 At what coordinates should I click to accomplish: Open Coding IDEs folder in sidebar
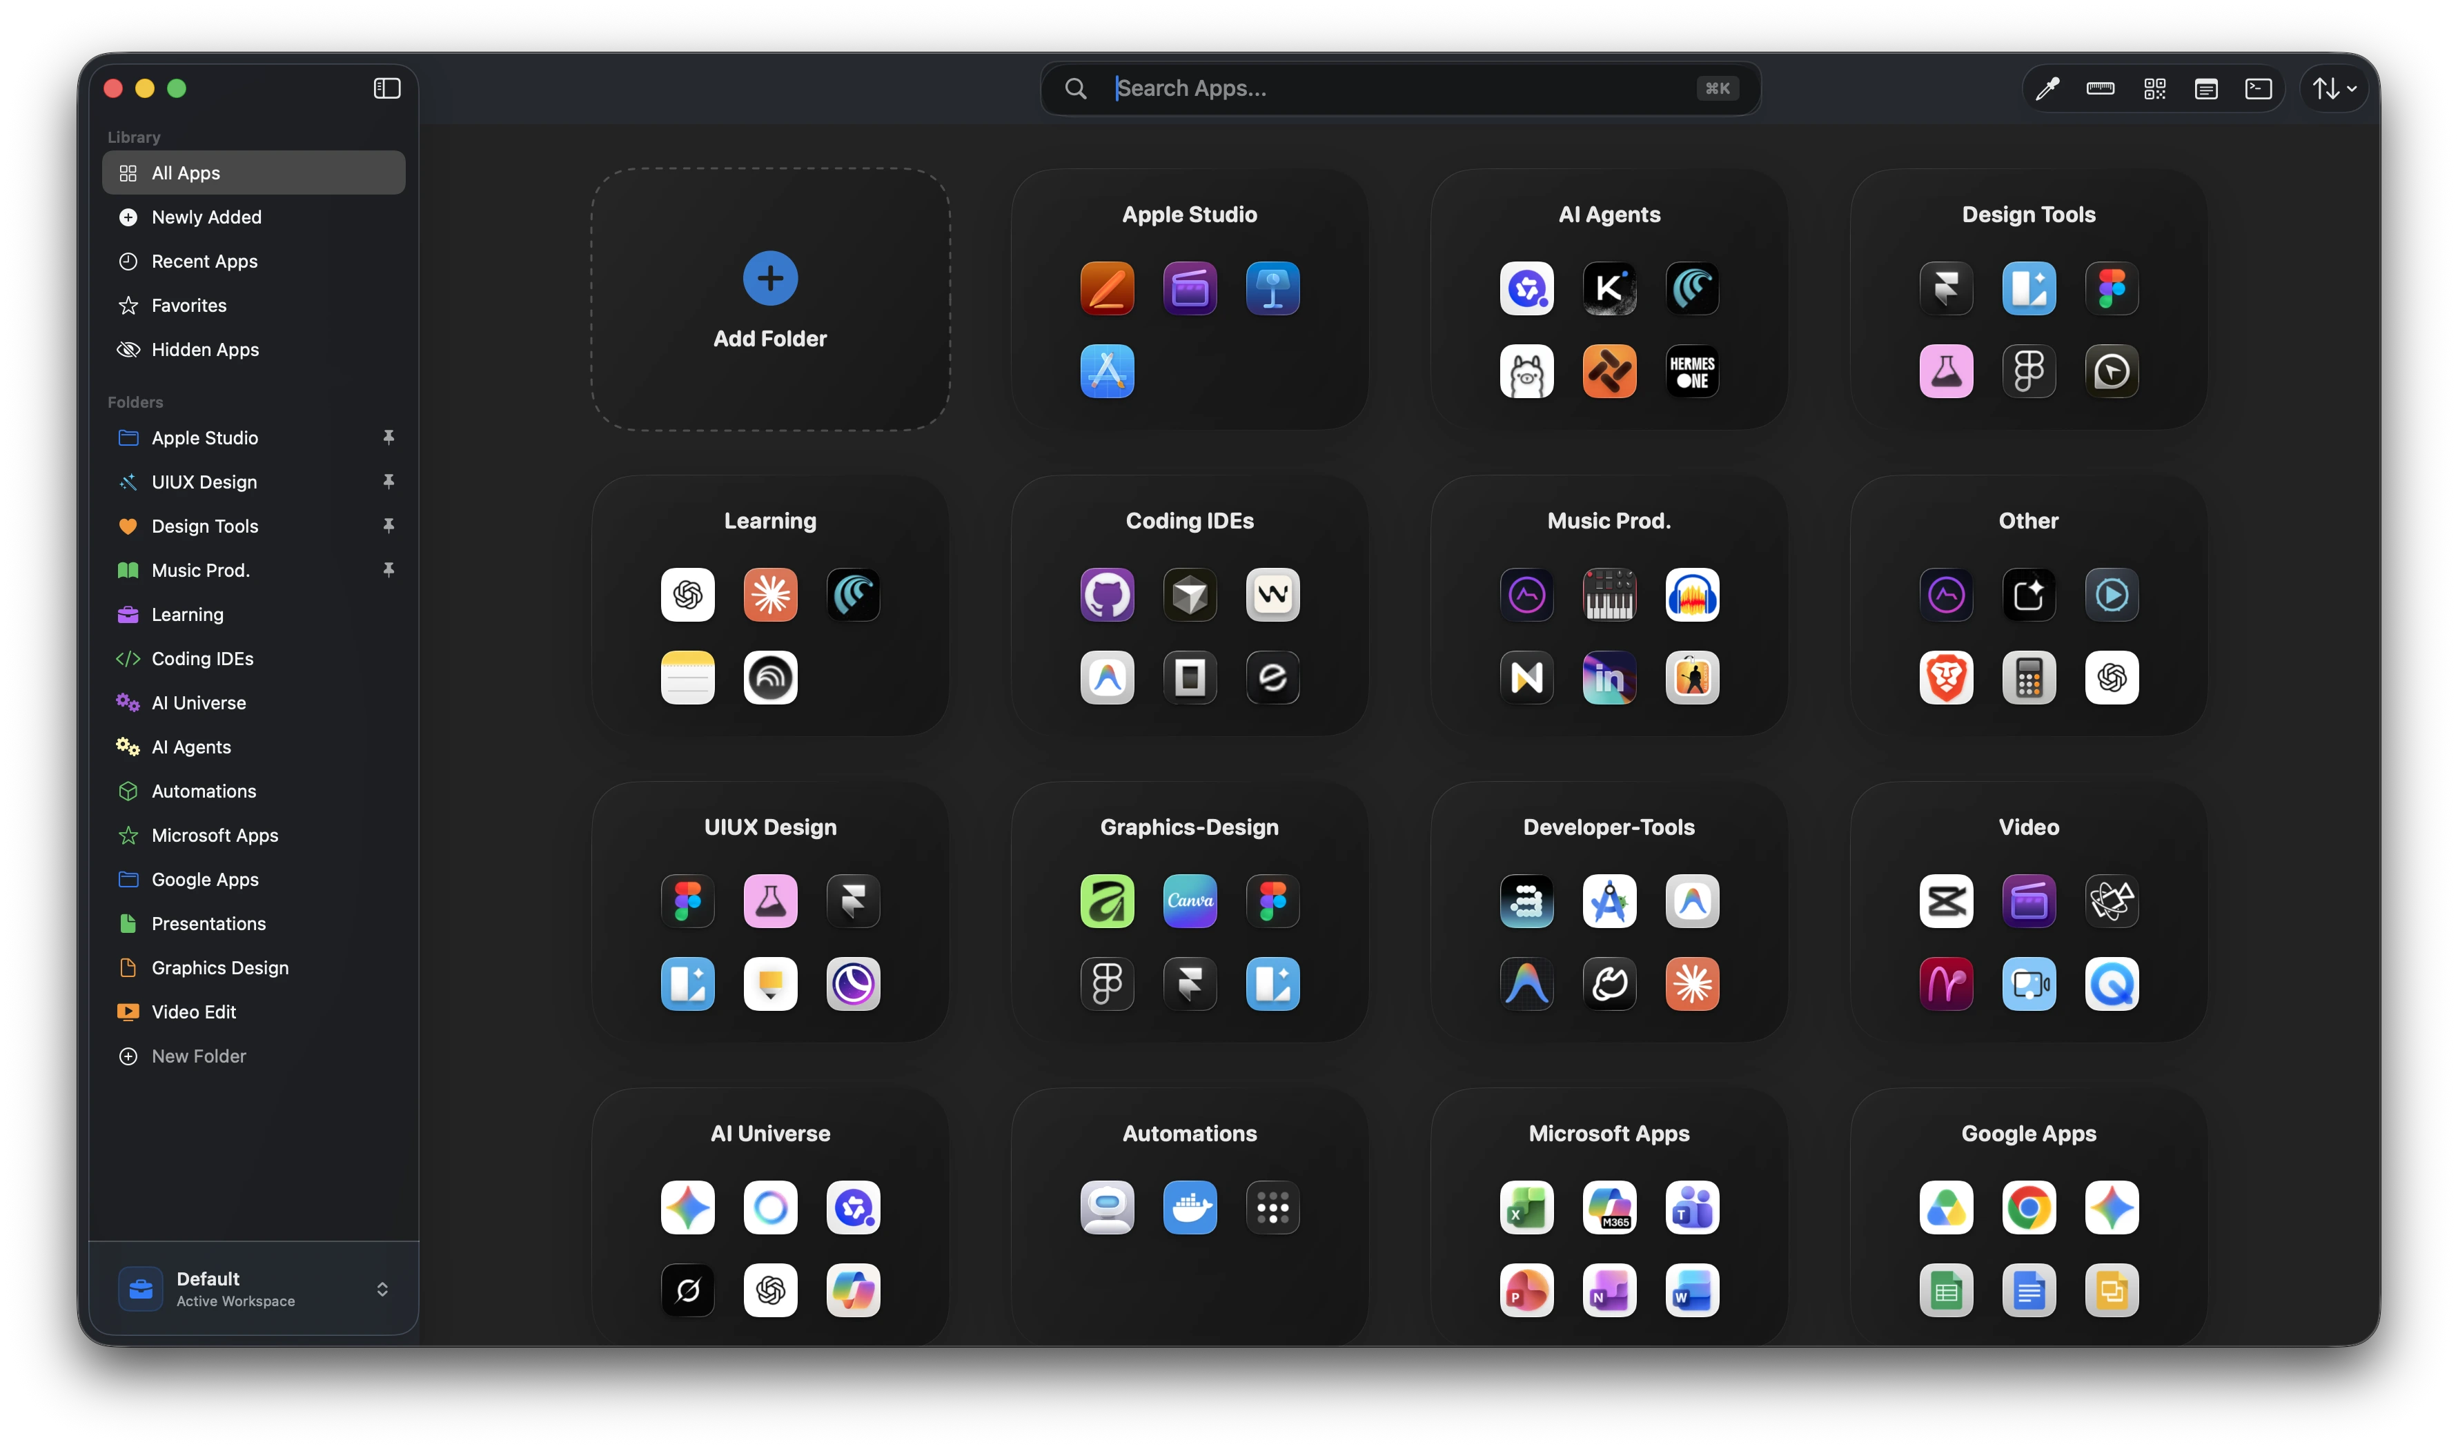254,658
